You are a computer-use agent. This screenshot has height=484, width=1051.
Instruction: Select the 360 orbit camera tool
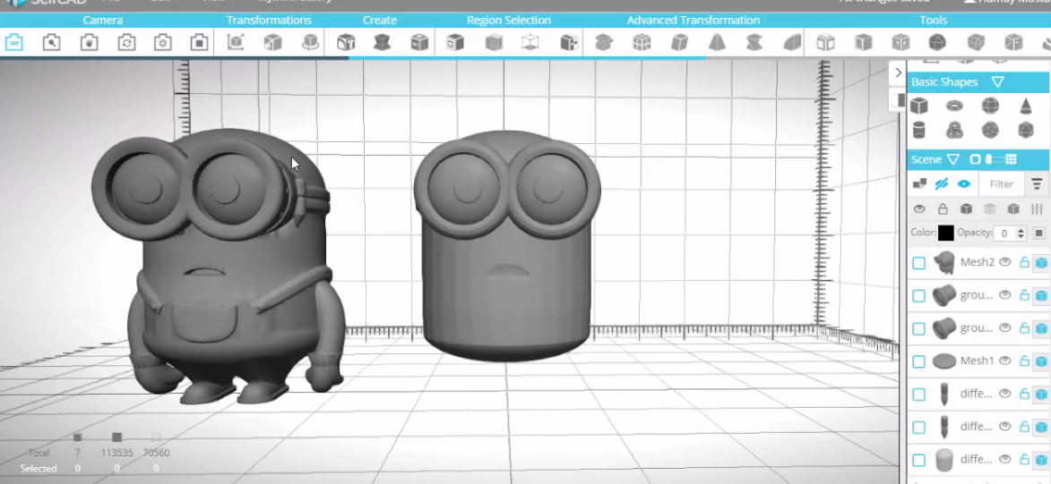point(14,43)
